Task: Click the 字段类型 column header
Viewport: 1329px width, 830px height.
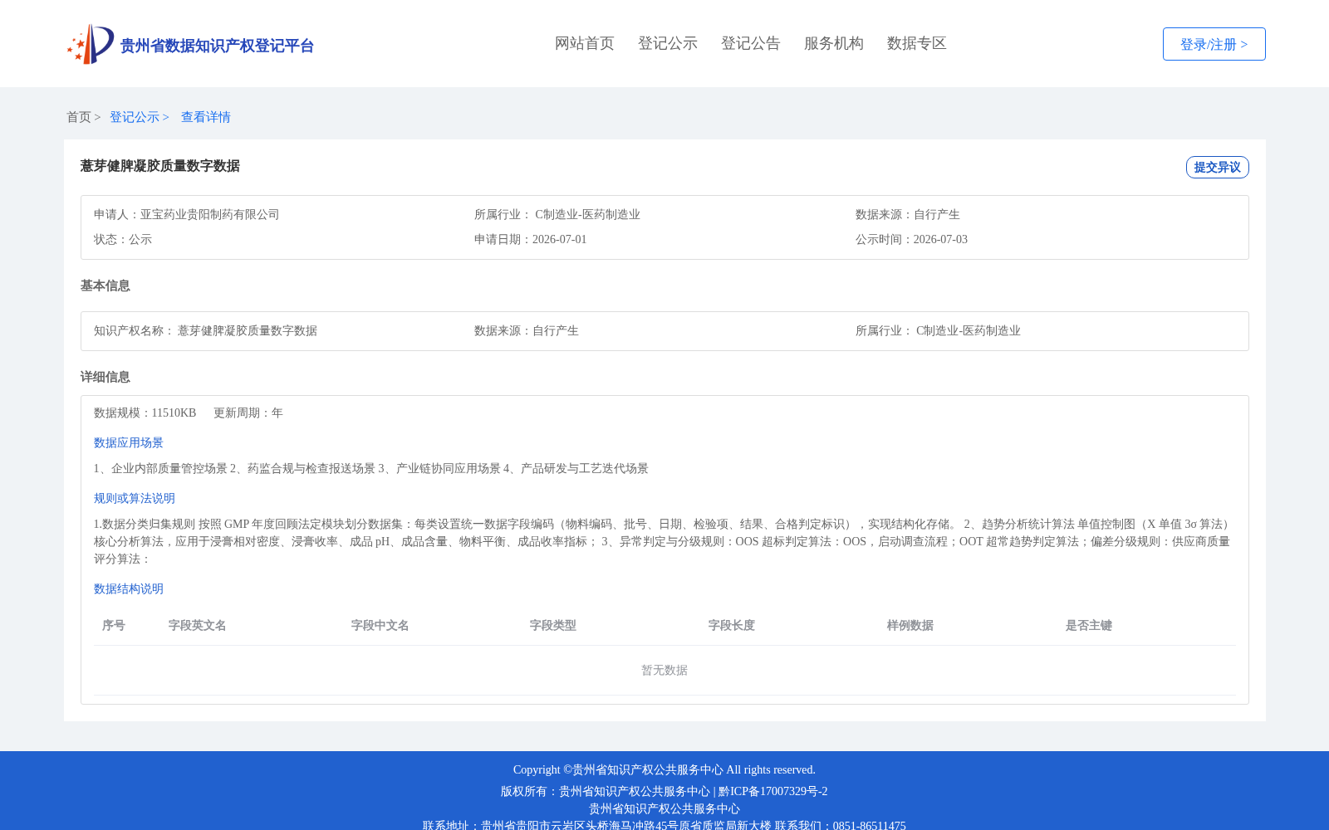Action: pos(553,625)
